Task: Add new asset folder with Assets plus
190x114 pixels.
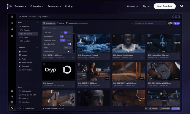Action: click(x=37, y=22)
